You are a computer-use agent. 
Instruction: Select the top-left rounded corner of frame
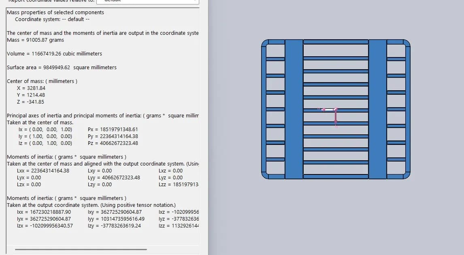[265, 43]
